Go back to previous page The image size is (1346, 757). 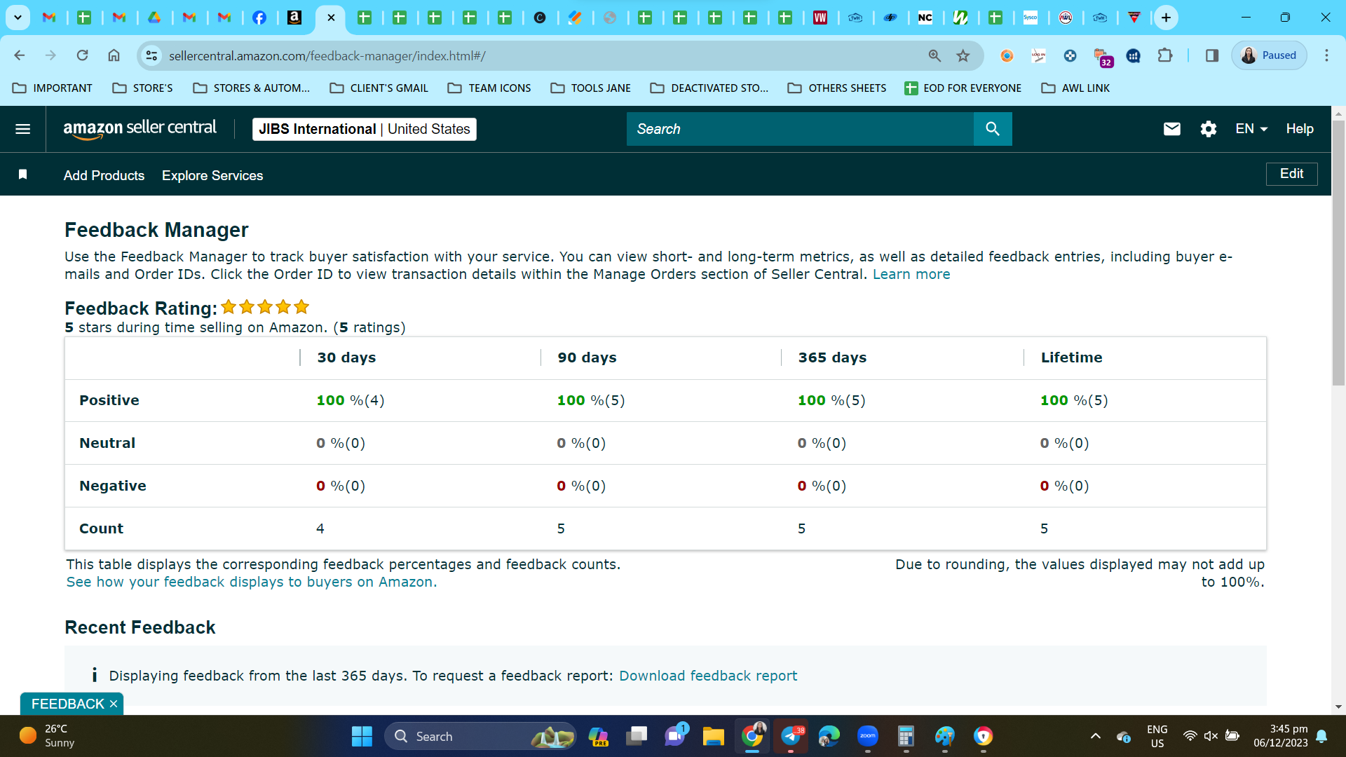pyautogui.click(x=19, y=55)
